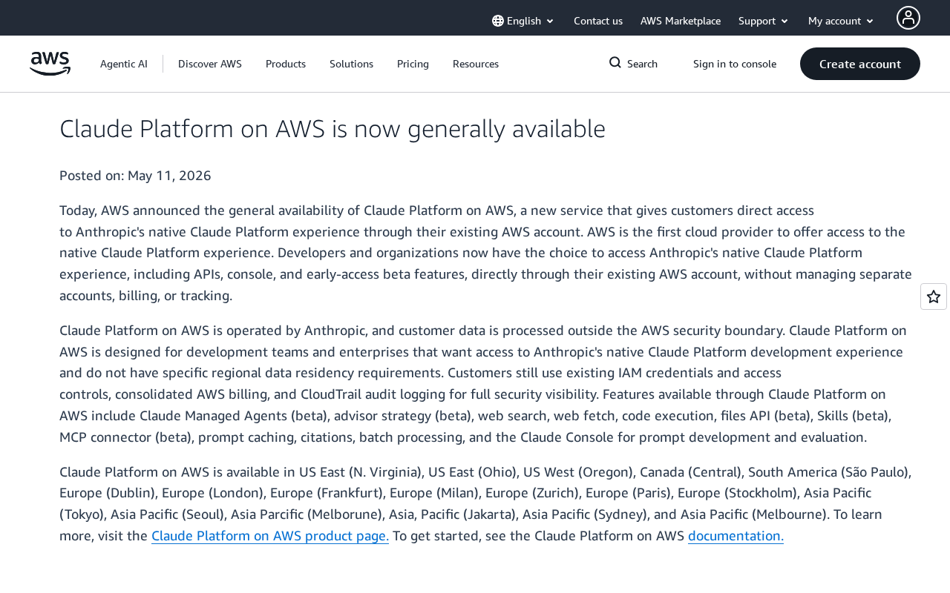
Task: Go to AWS Marketplace
Action: [x=681, y=21]
